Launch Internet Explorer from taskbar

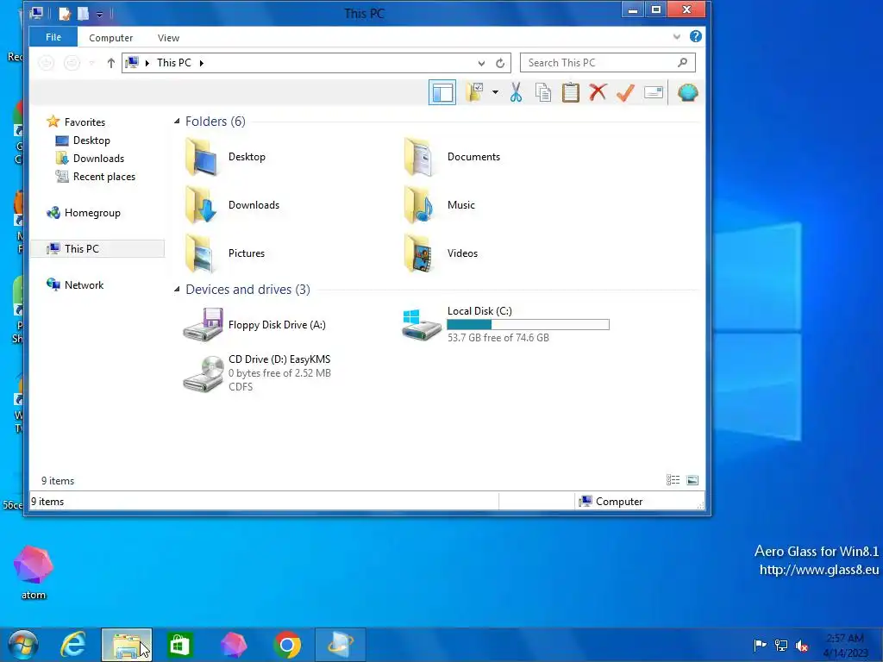click(x=73, y=645)
